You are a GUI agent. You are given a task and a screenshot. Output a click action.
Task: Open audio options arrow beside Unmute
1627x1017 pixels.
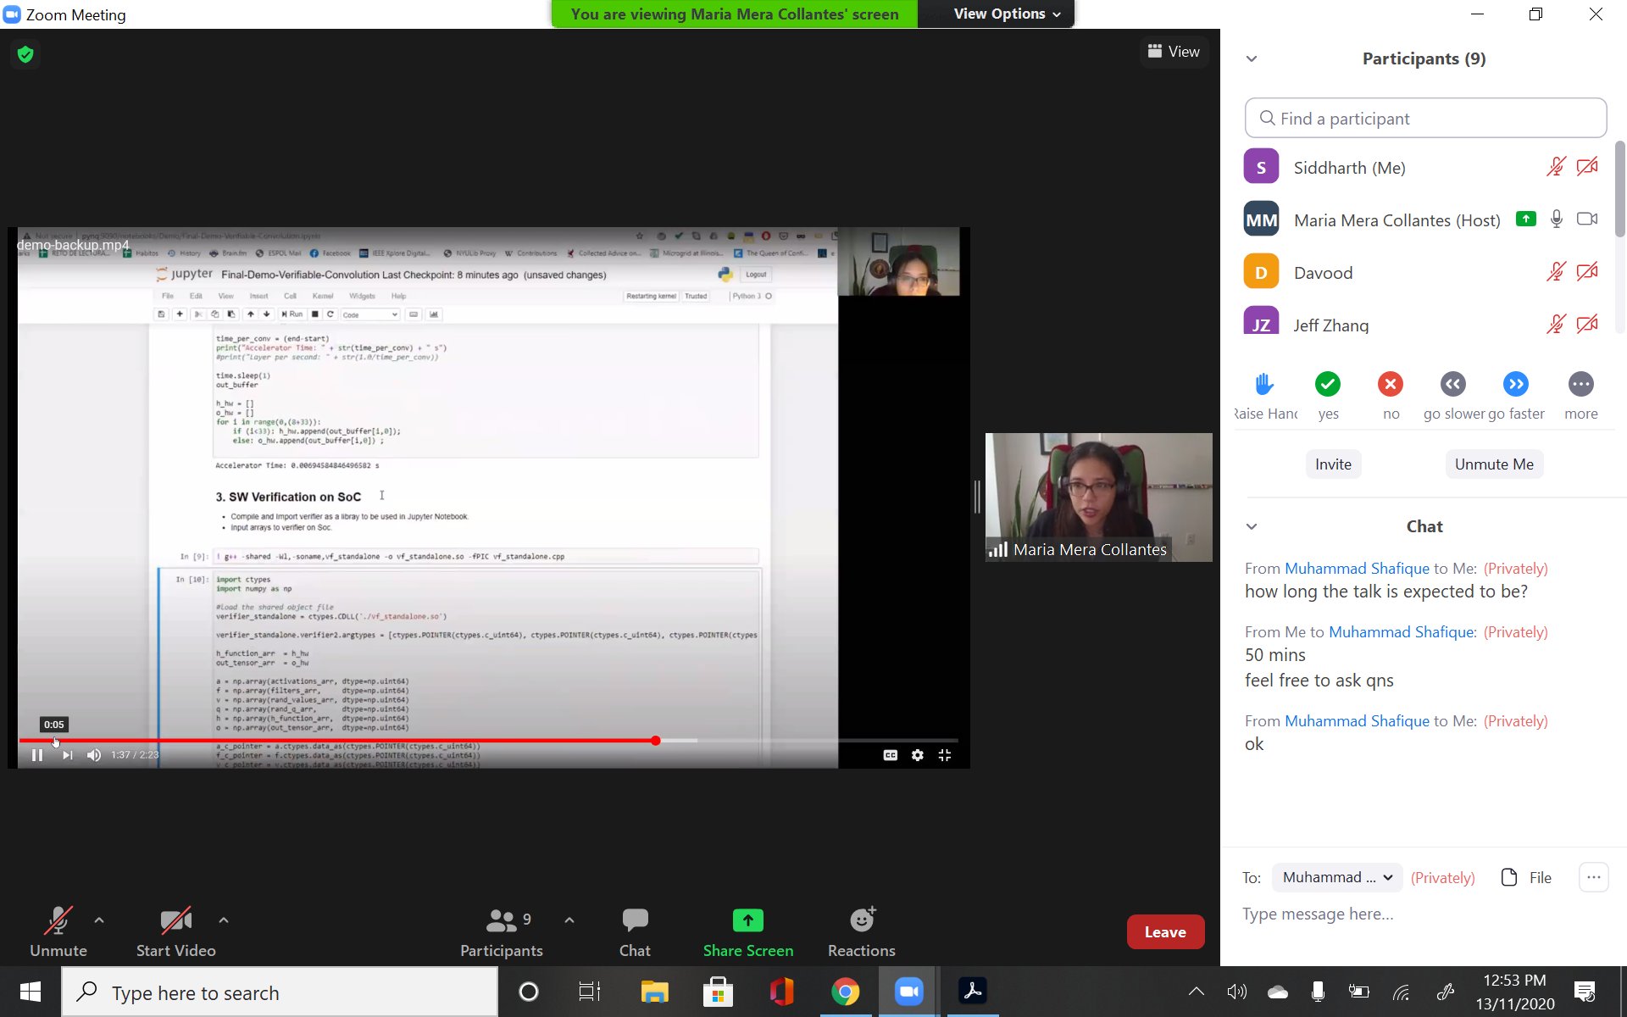point(99,920)
